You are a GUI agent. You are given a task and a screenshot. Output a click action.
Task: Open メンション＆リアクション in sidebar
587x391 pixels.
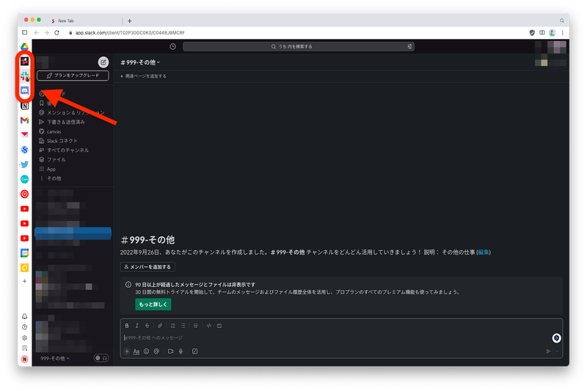pyautogui.click(x=73, y=113)
